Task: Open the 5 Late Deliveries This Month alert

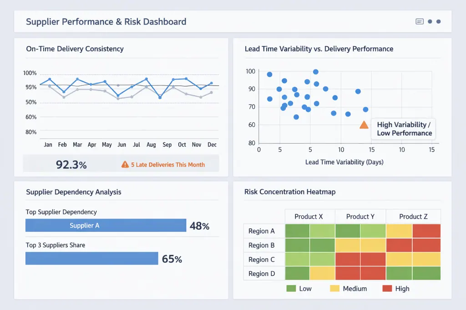Action: coord(167,165)
